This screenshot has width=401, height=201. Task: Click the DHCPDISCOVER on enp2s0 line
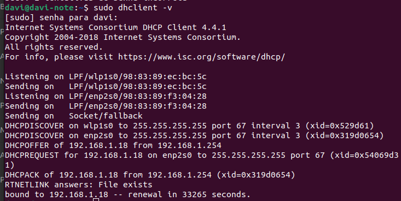[194, 135]
